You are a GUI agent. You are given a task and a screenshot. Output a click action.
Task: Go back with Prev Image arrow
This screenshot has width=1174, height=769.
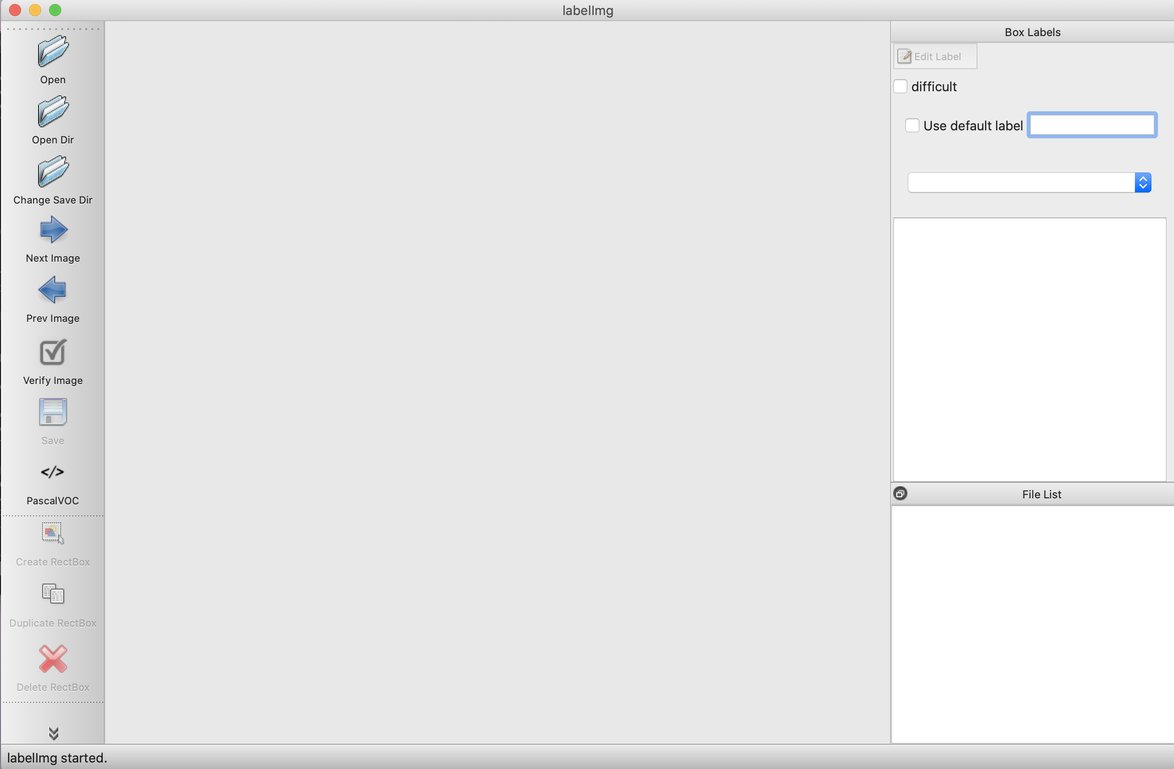pyautogui.click(x=53, y=290)
